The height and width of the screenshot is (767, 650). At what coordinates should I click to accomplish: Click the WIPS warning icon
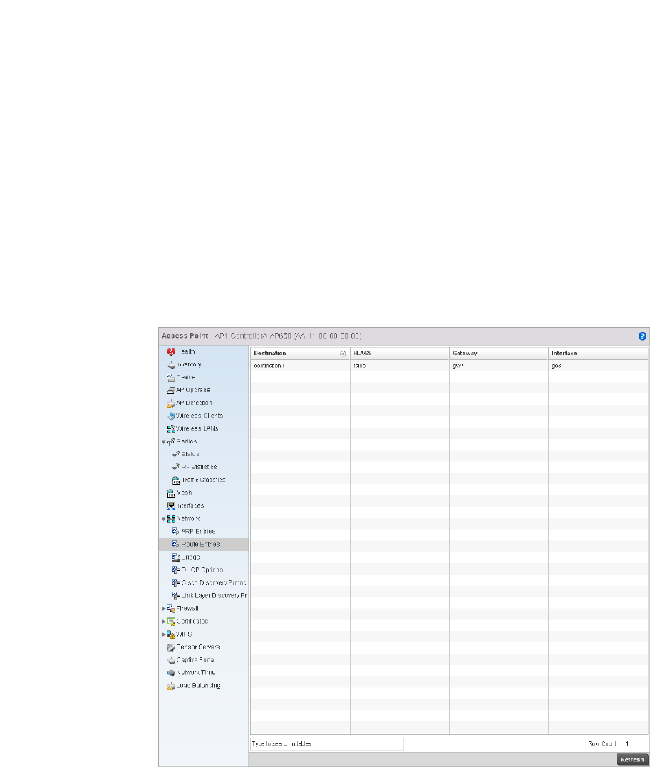170,634
